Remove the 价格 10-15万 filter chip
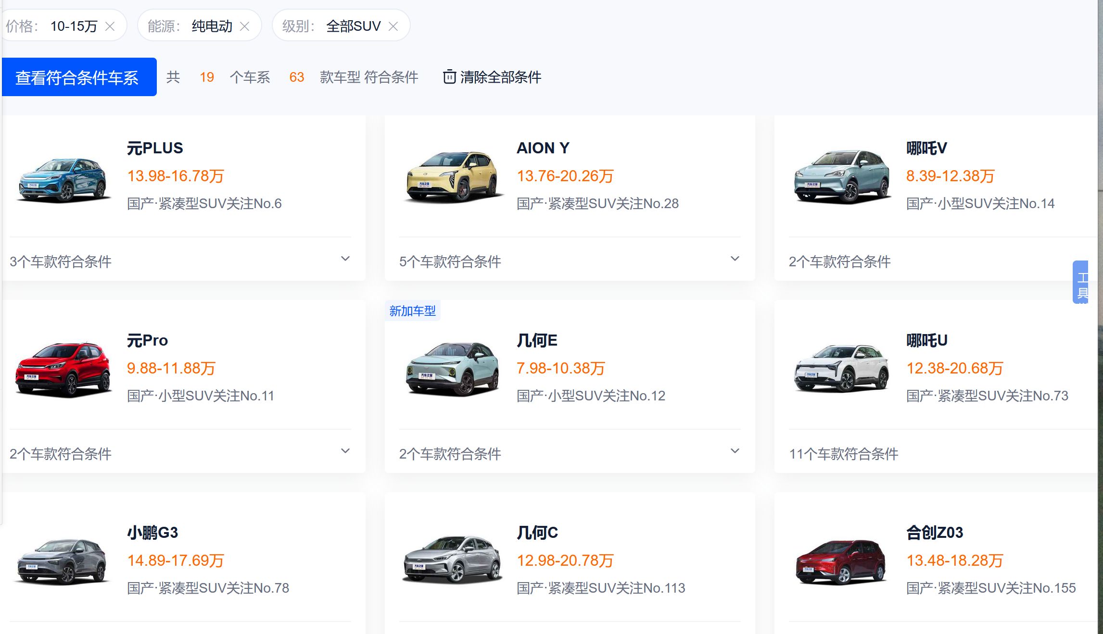This screenshot has width=1103, height=634. pyautogui.click(x=111, y=26)
